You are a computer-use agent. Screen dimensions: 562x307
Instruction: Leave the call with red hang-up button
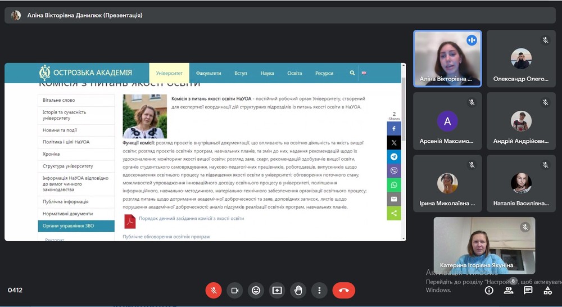343,290
